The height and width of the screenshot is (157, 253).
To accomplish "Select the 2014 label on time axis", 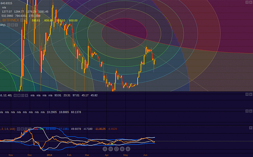I will click(x=49, y=155).
